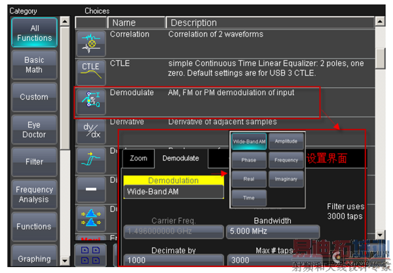Switch to the Custom category
Viewport: 393px width, 273px height.
coord(34,97)
